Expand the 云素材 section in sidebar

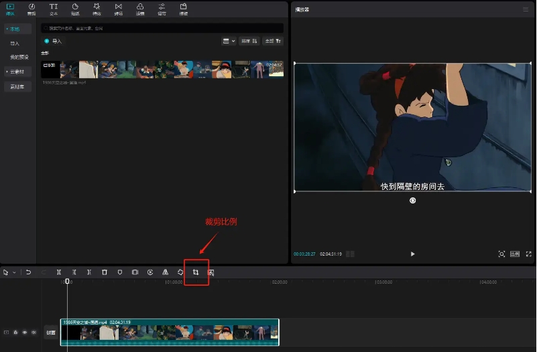[17, 71]
